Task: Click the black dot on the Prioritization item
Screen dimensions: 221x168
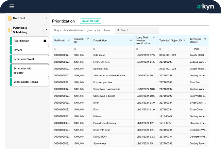Action: click(x=45, y=41)
